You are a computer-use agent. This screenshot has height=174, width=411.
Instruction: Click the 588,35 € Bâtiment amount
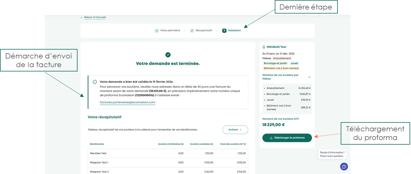[306, 107]
